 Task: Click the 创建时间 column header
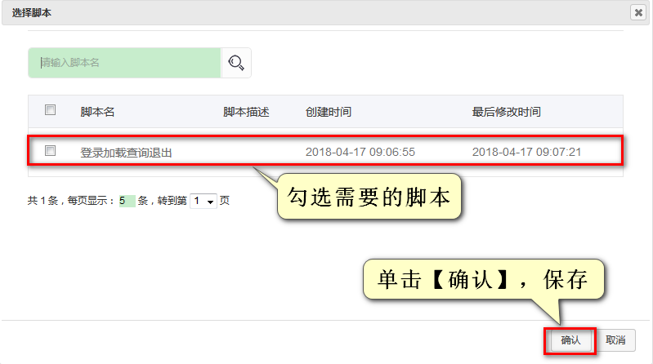coord(328,112)
